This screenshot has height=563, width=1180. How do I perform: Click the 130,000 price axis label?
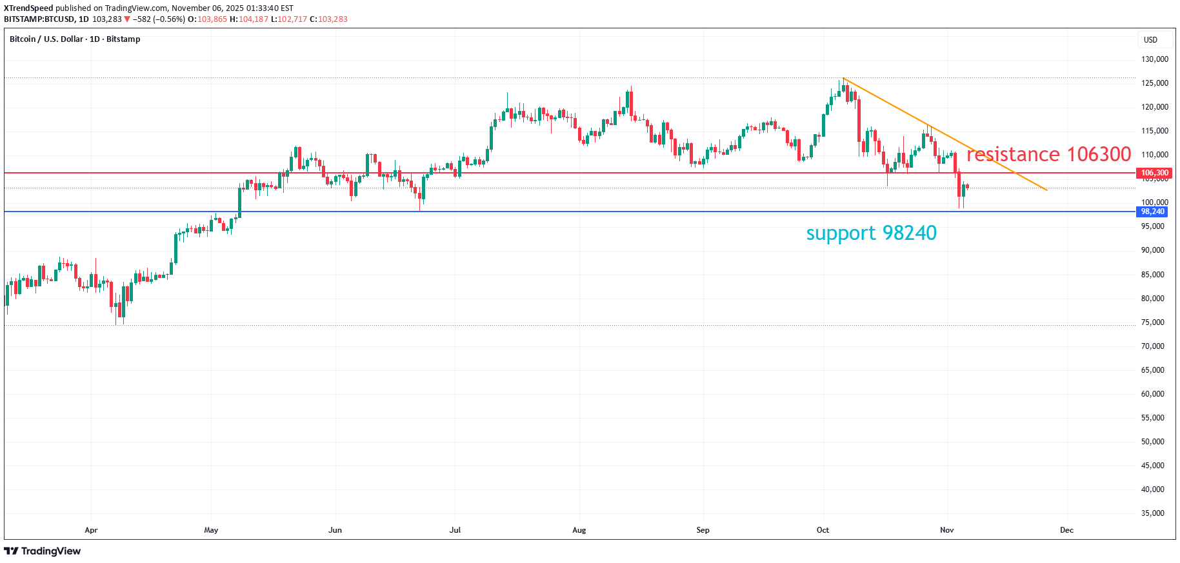click(x=1154, y=59)
